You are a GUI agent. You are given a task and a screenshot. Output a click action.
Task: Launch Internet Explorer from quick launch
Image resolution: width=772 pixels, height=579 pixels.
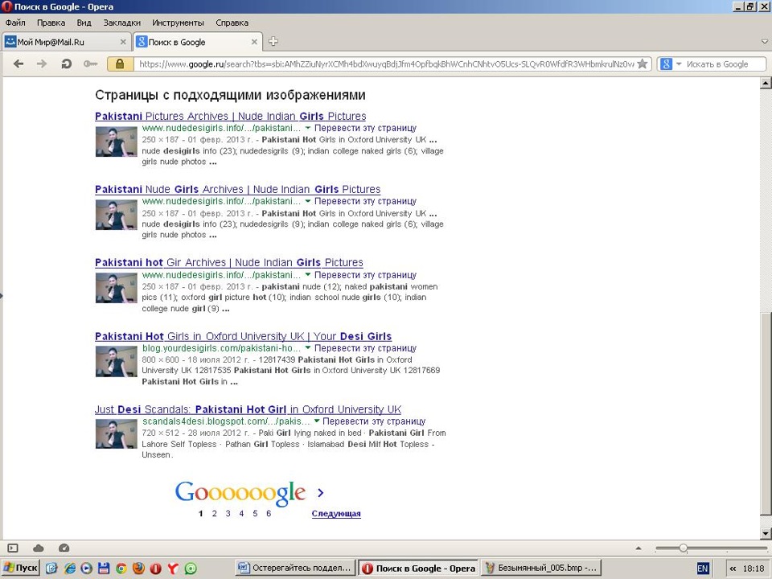click(x=70, y=569)
